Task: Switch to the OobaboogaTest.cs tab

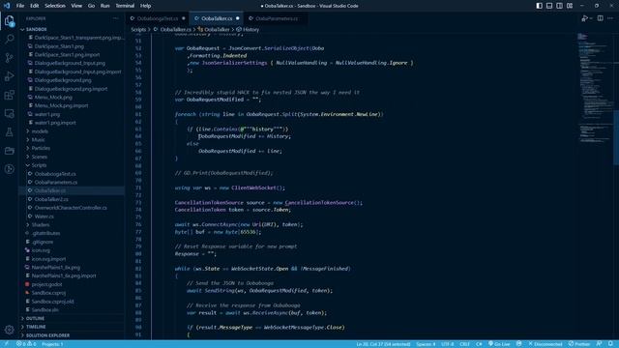Action: tap(158, 18)
